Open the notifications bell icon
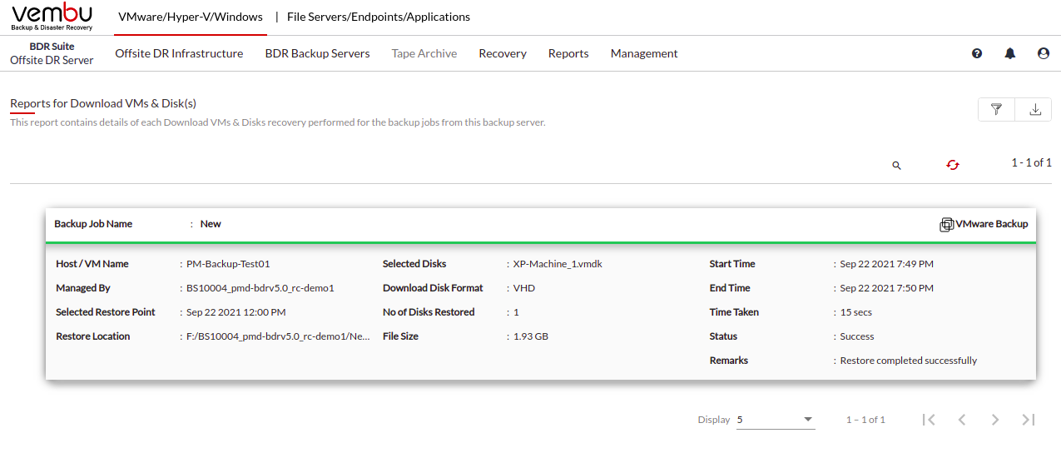 pos(1010,53)
